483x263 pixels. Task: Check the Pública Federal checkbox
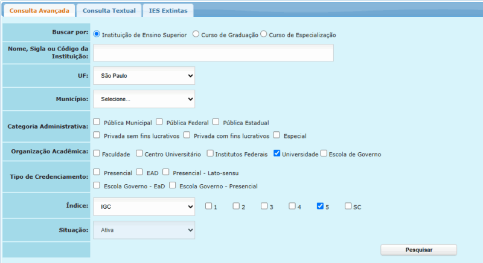coord(159,122)
